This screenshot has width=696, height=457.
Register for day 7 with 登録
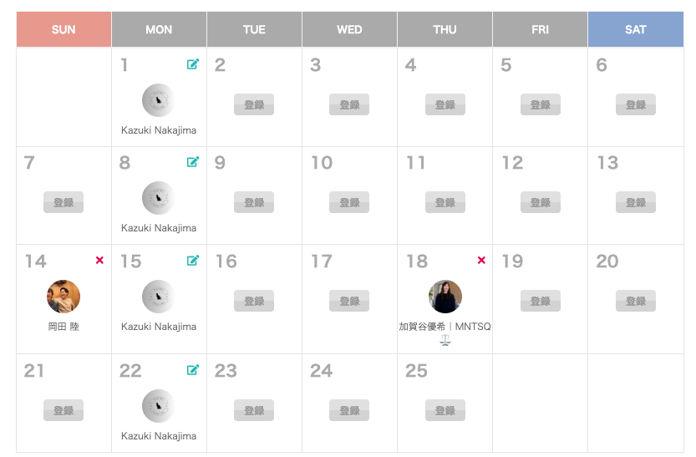(64, 202)
